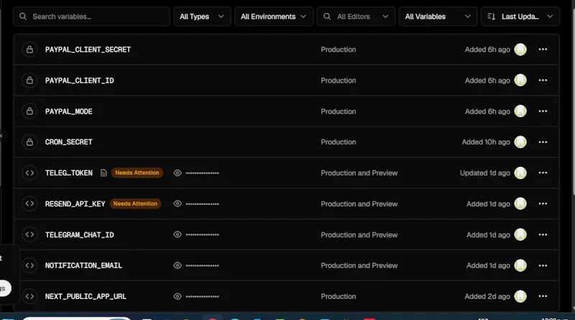Open more options for CRON_SECRET
The width and height of the screenshot is (575, 320).
point(543,142)
